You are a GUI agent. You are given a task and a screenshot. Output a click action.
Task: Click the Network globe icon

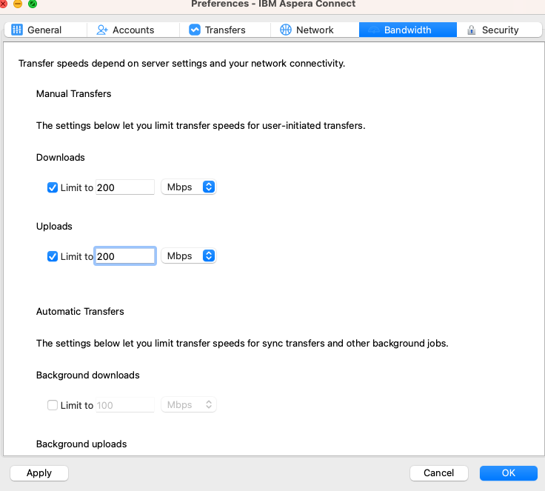pyautogui.click(x=286, y=30)
